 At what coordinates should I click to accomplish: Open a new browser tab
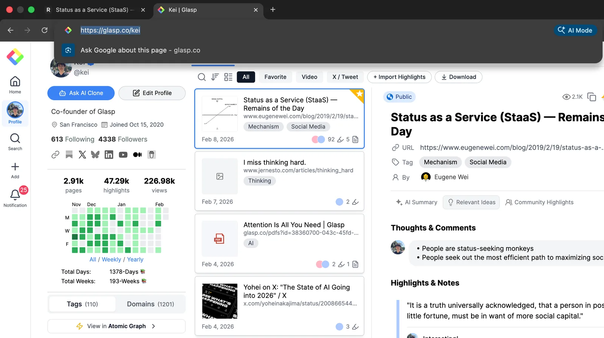point(273,9)
